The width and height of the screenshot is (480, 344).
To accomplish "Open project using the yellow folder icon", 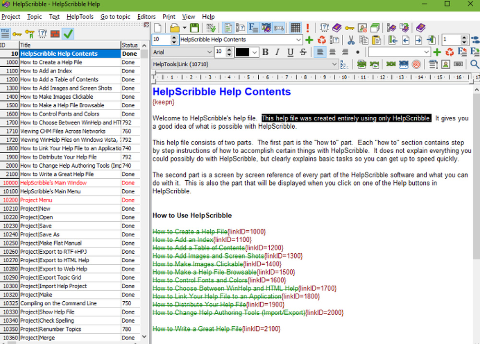I will point(175,28).
